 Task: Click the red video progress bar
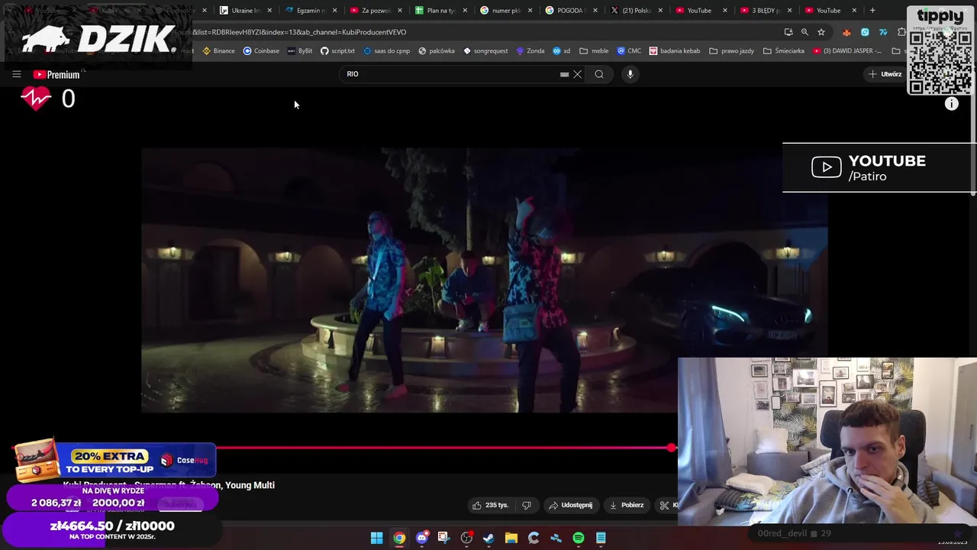tap(443, 448)
